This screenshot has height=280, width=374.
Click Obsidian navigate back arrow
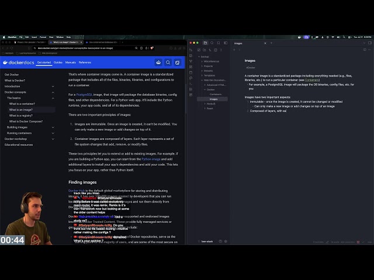coord(234,50)
